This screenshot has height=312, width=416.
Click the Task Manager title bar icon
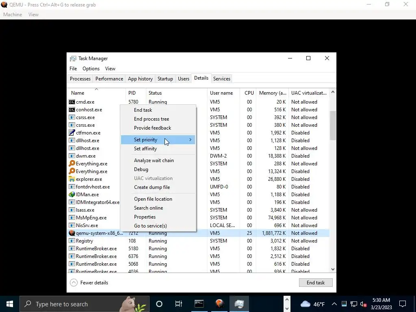coord(73,58)
